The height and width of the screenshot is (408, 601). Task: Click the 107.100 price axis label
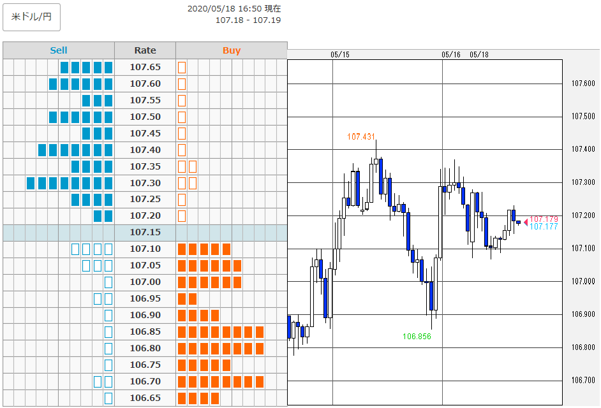583,249
